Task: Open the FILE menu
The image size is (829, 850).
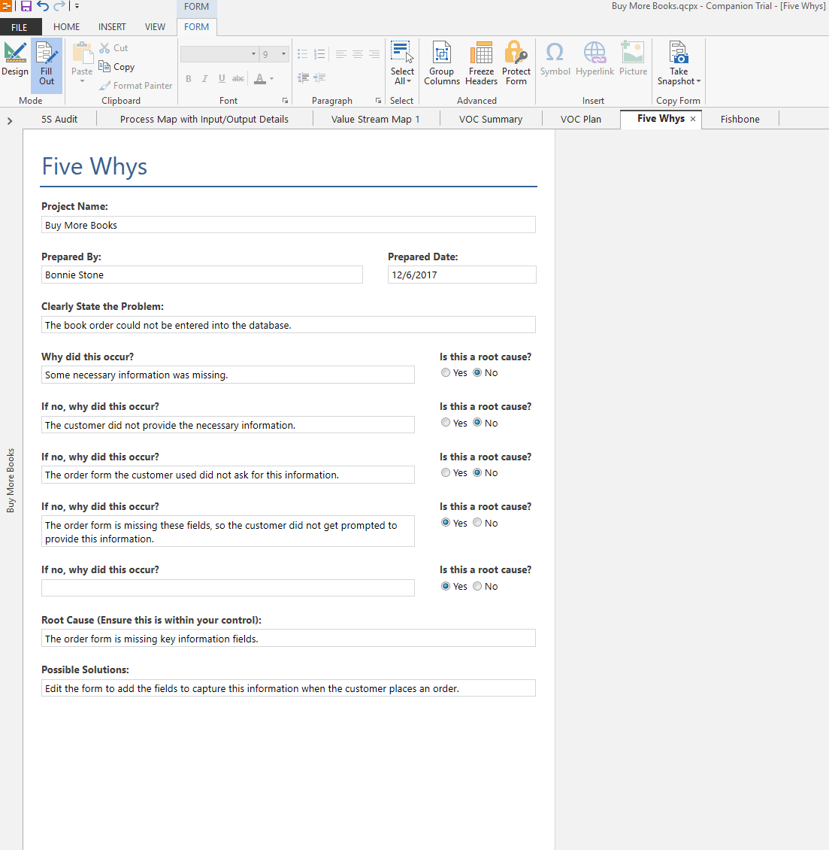Action: coord(20,27)
